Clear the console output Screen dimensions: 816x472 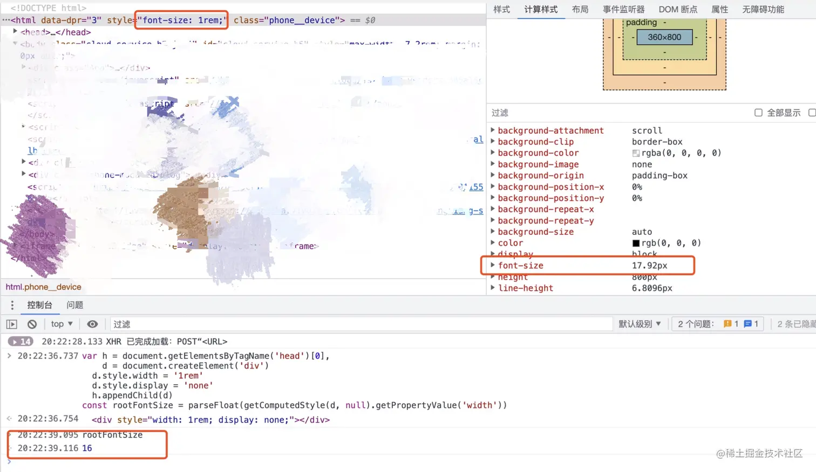[x=32, y=324]
